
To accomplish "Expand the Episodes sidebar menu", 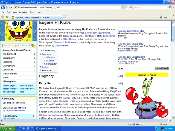I will [x=19, y=62].
